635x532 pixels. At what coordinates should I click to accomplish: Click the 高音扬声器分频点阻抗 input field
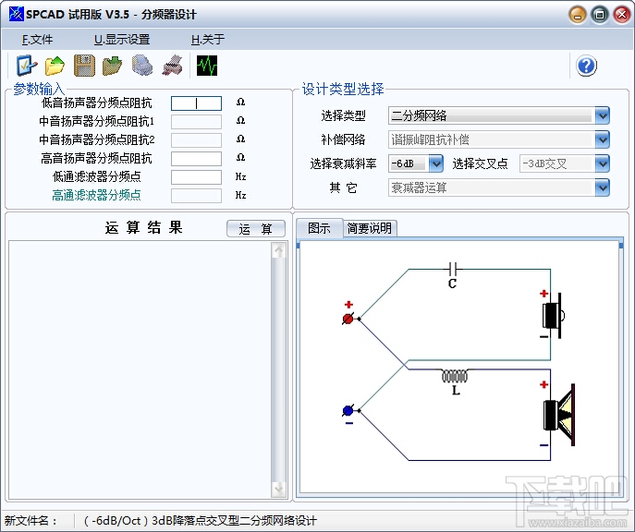coord(196,159)
